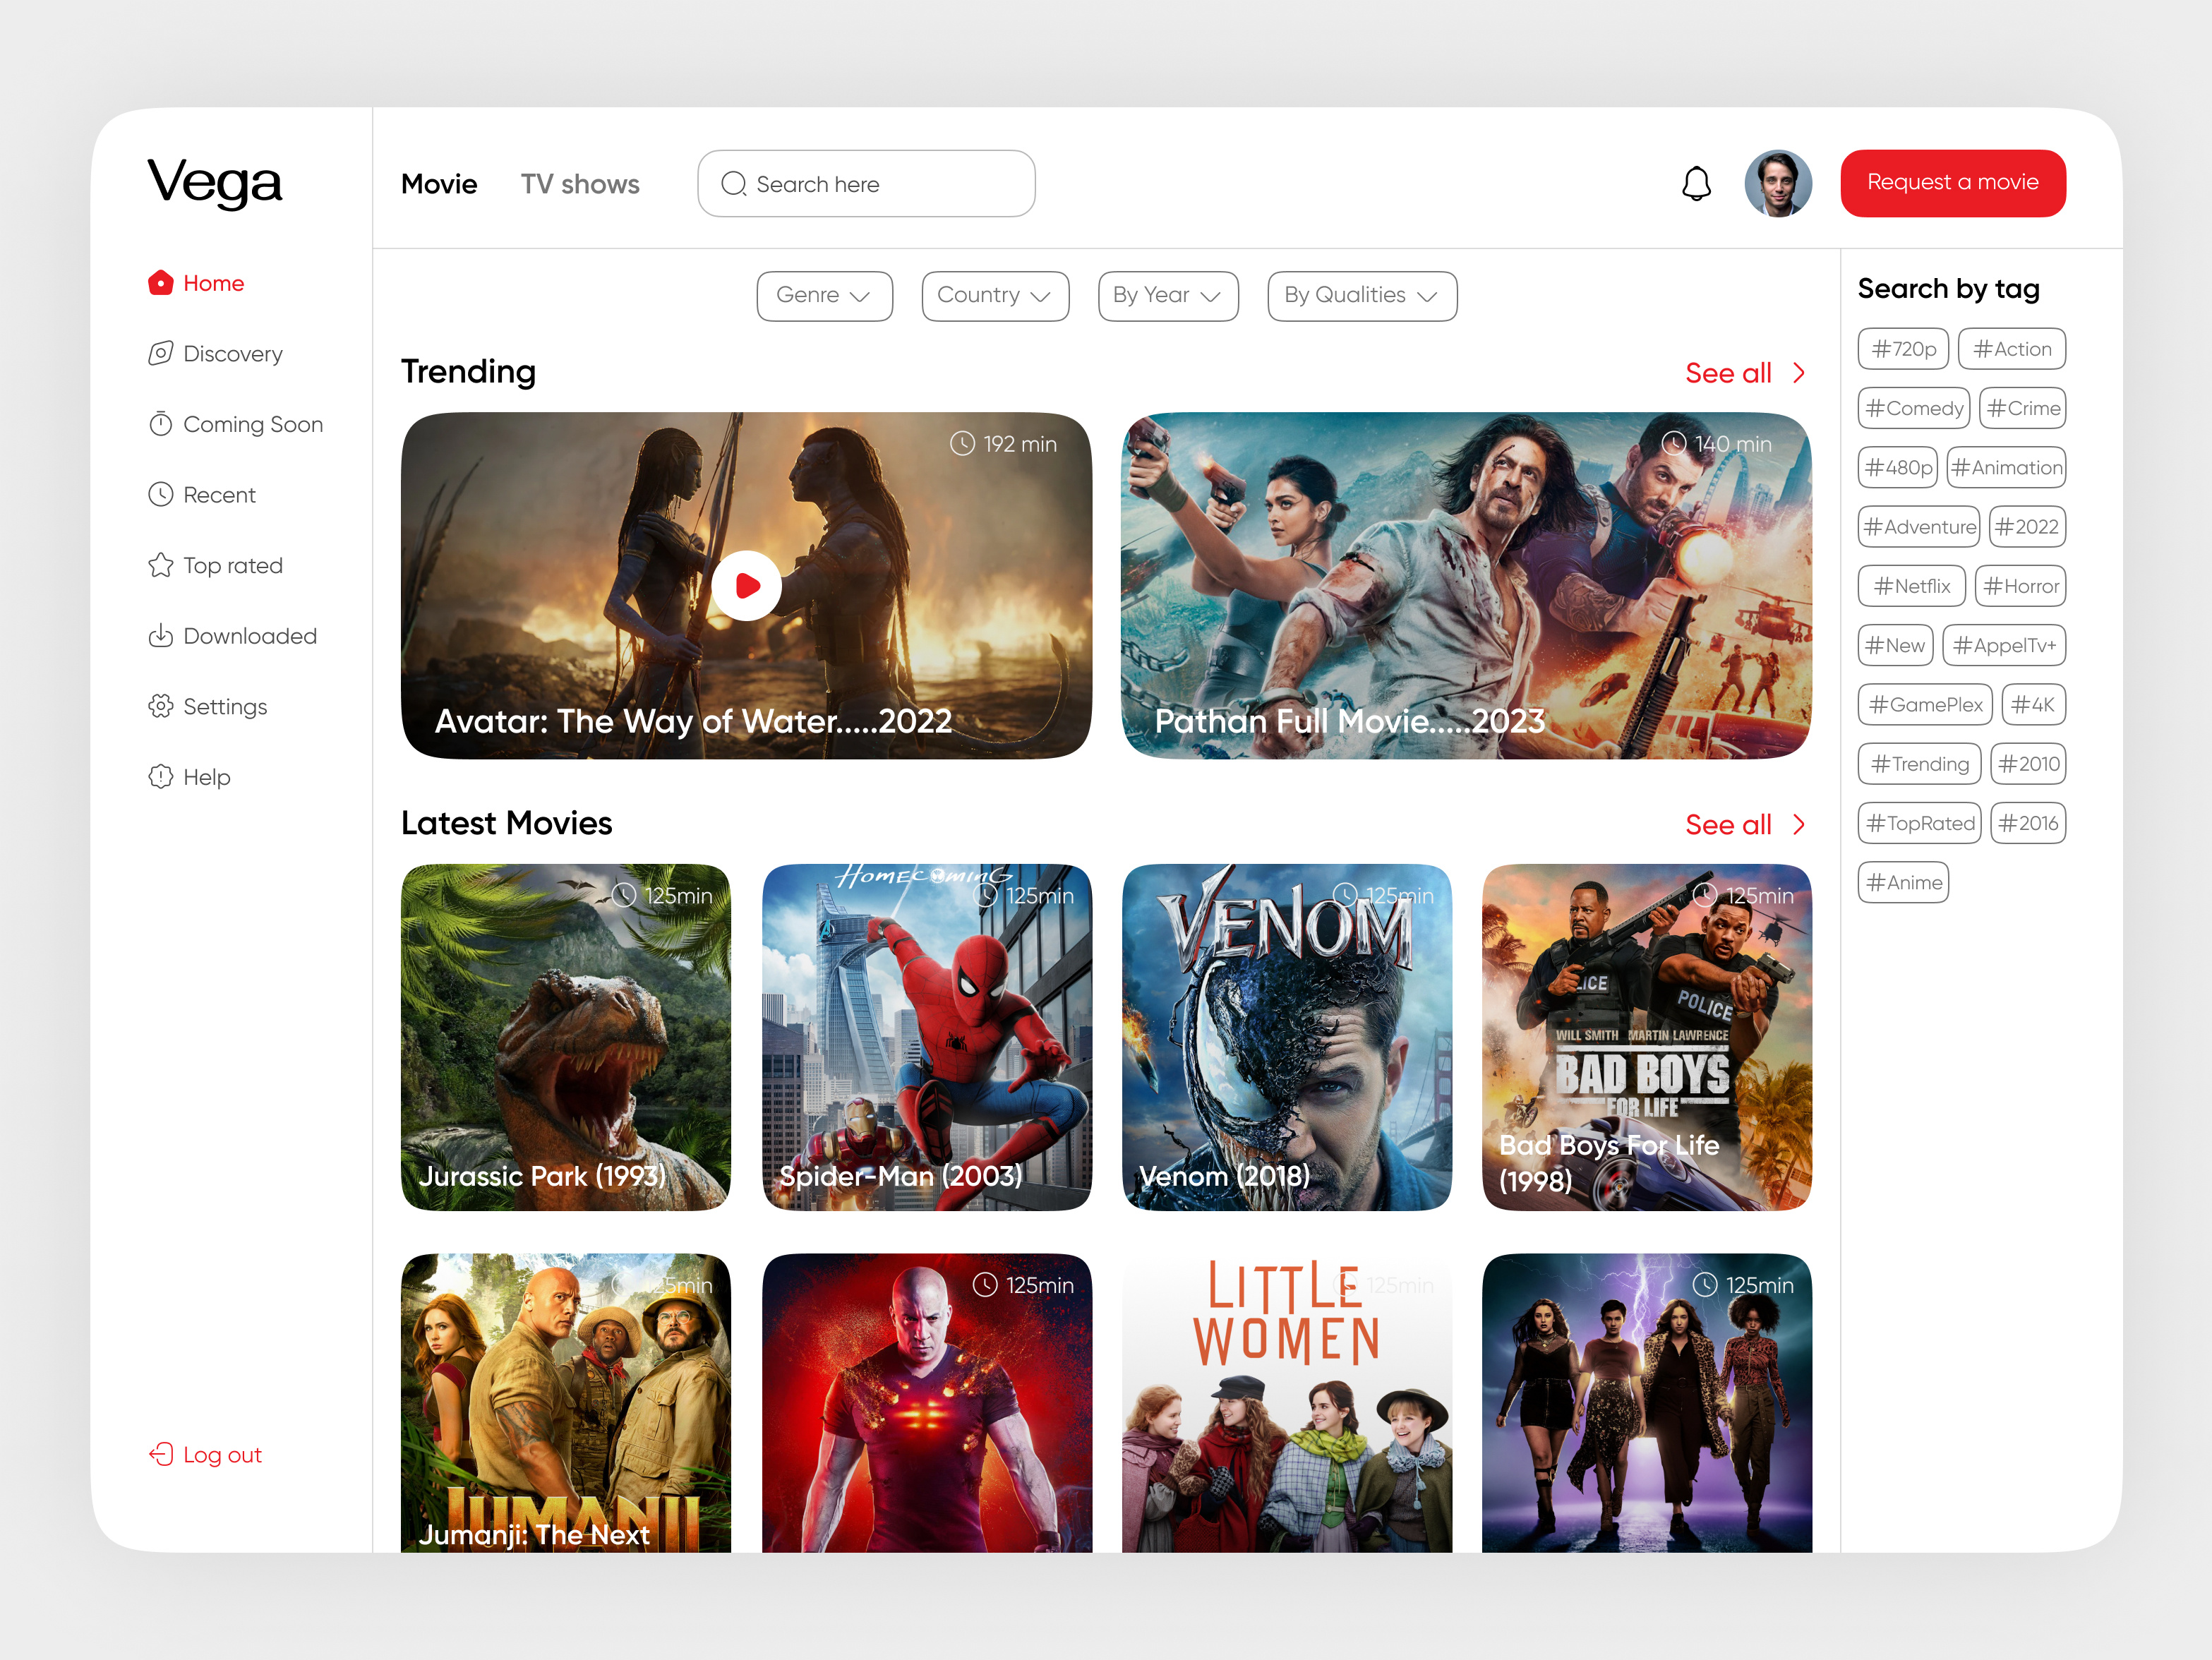Click the Avatar 192 min clock icon
The height and width of the screenshot is (1660, 2212).
tap(962, 443)
